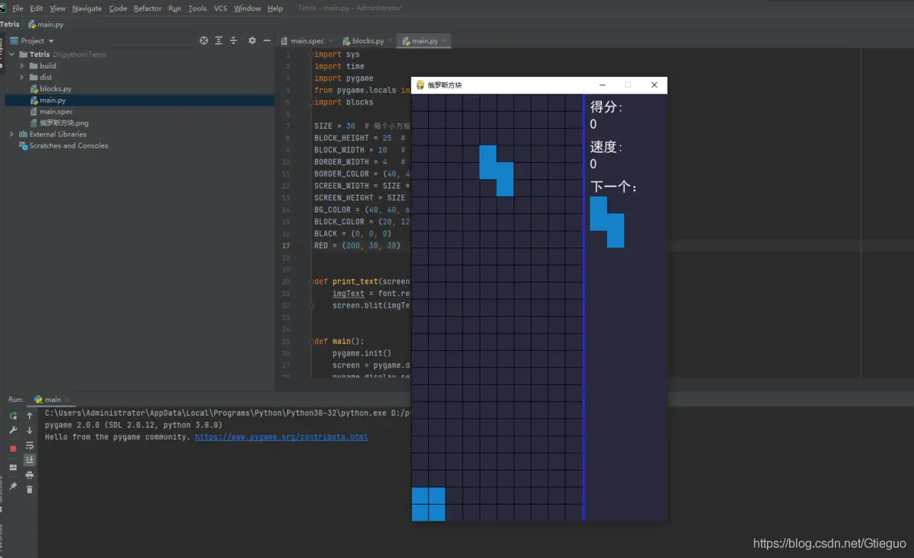Open Project panel settings gear
914x558 pixels.
coord(252,40)
